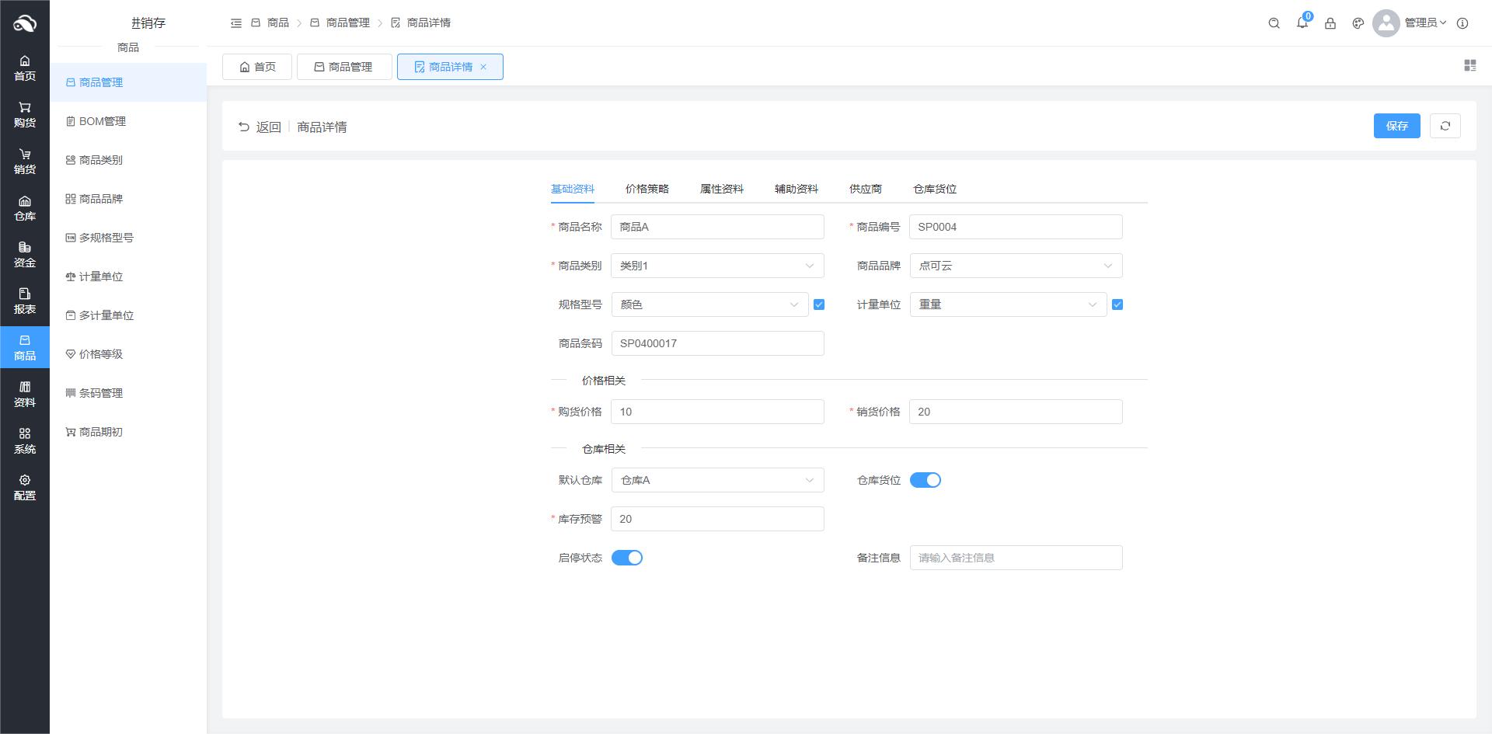
Task: Switch to the 价格策略 tab
Action: point(647,189)
